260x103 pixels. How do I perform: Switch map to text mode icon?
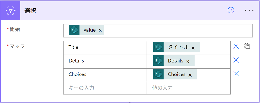point(247,46)
